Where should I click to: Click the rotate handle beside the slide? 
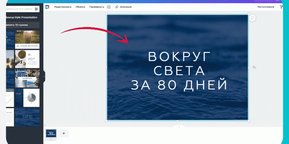[254, 67]
